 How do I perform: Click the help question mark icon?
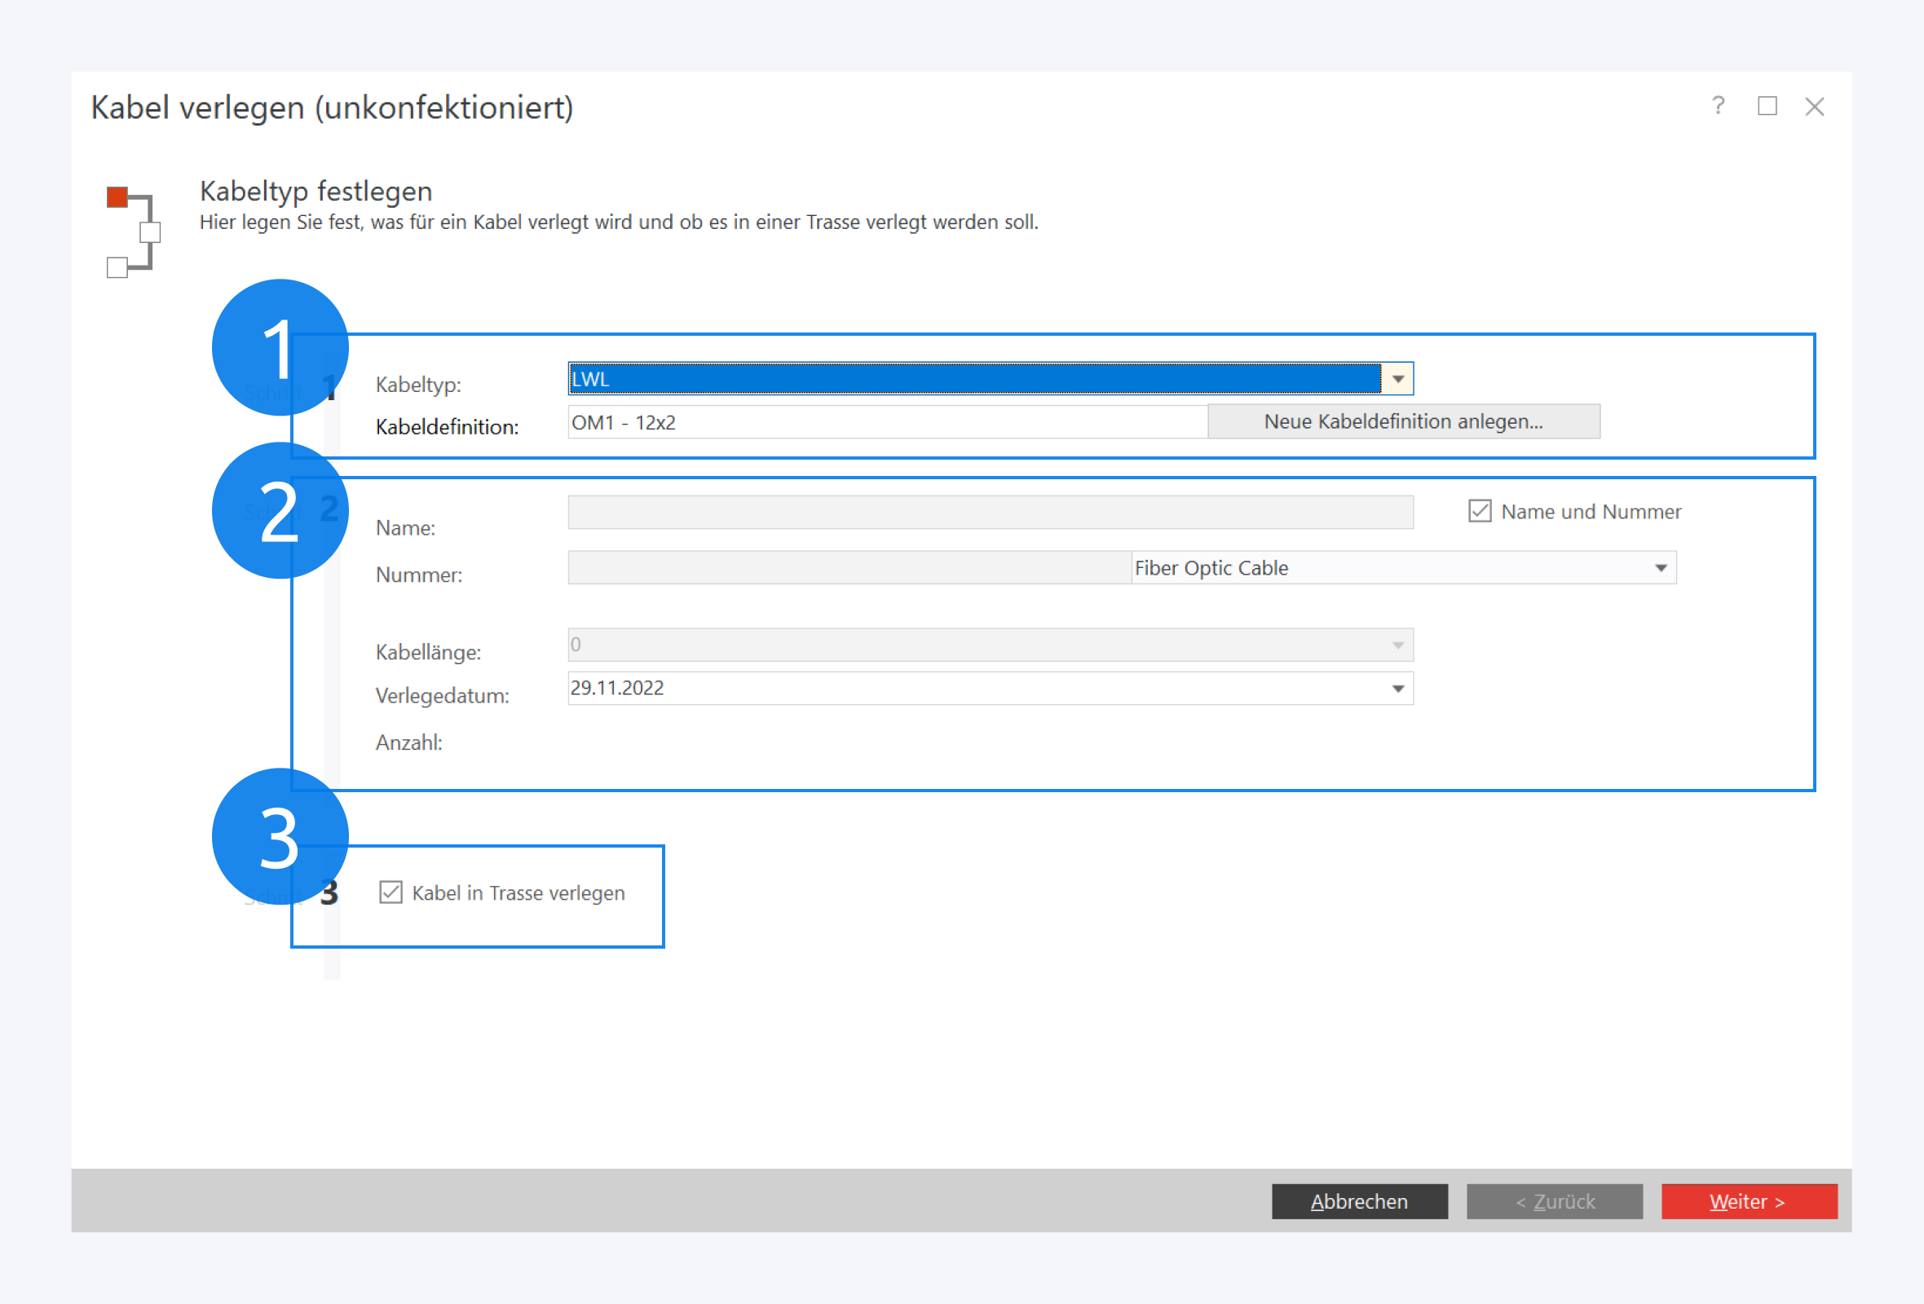click(1718, 106)
